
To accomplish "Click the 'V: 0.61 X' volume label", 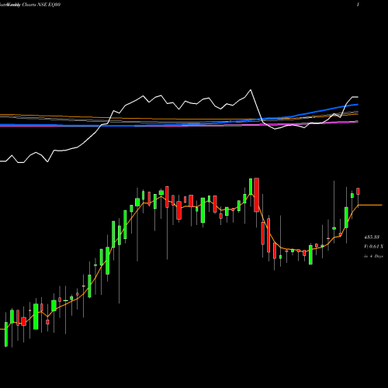I will 373,247.
